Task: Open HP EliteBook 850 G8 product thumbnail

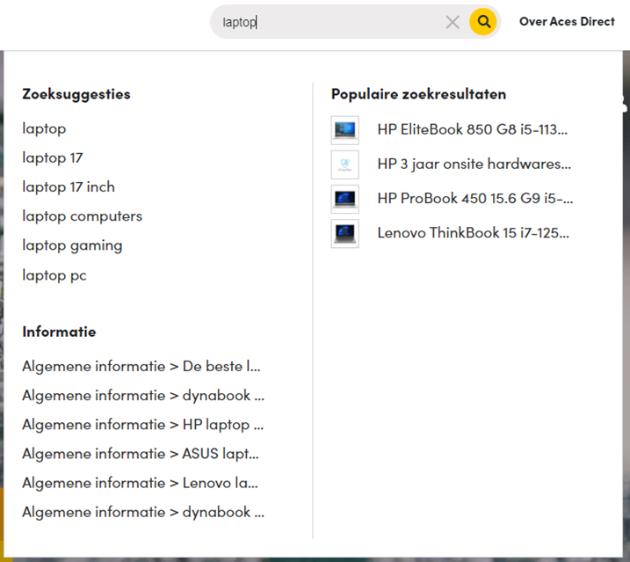Action: coord(344,130)
